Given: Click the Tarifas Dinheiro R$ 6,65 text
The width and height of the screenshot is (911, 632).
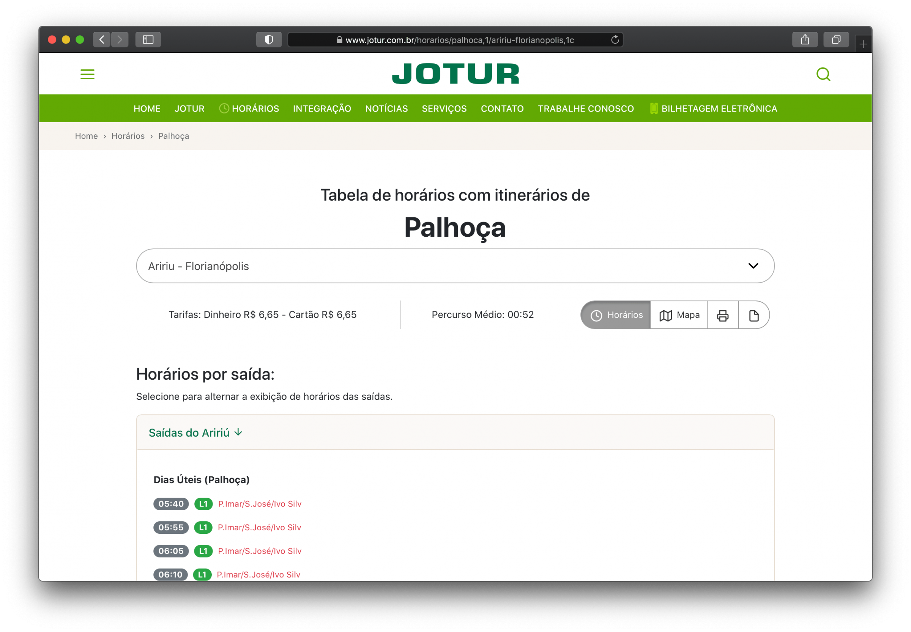Looking at the screenshot, I should click(x=263, y=315).
